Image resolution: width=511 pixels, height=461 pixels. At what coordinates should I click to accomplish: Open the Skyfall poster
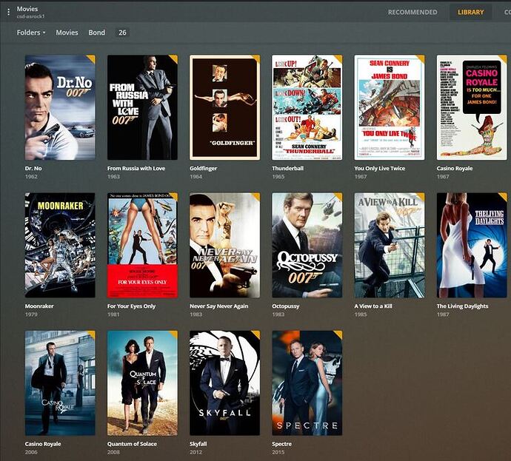coord(225,383)
